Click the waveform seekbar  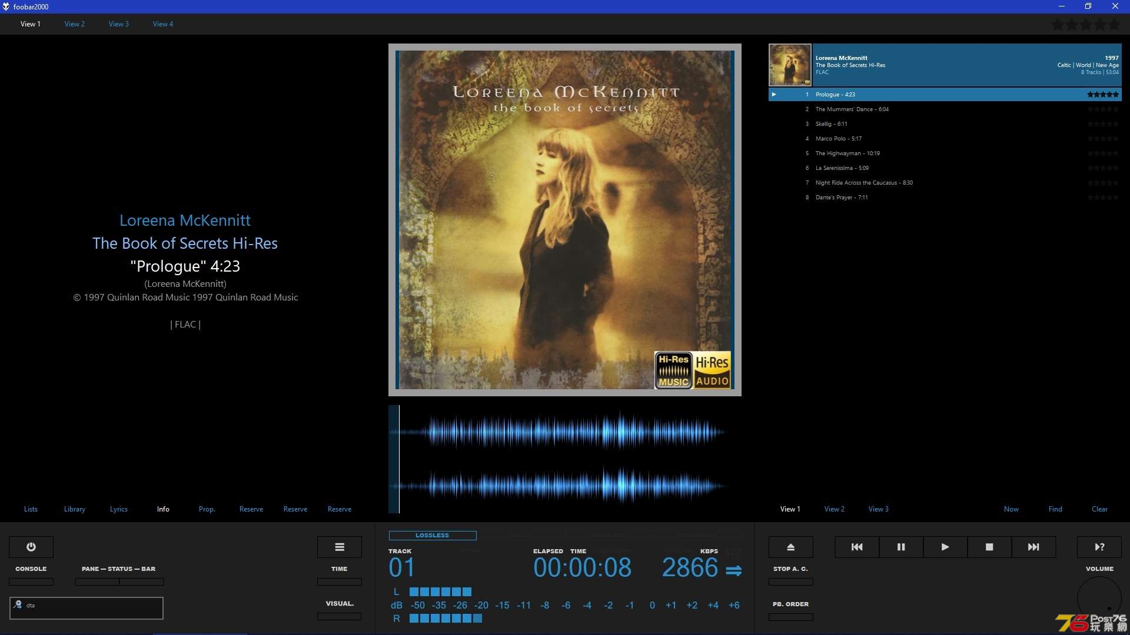click(x=565, y=459)
